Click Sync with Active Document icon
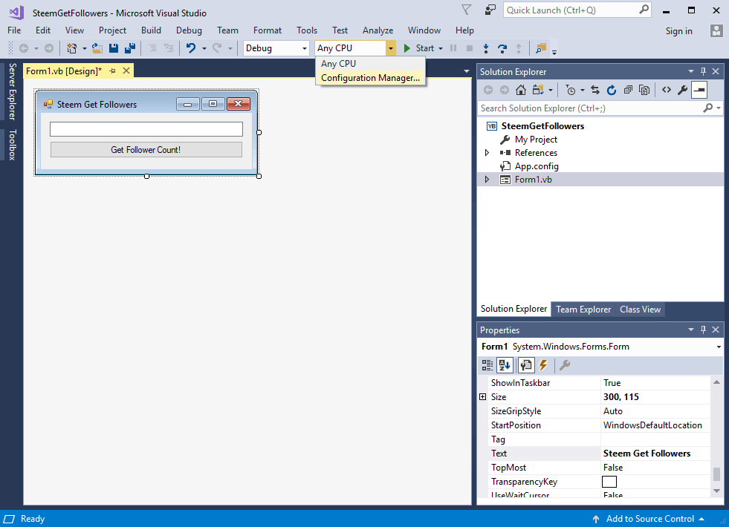Image resolution: width=729 pixels, height=527 pixels. pyautogui.click(x=595, y=90)
